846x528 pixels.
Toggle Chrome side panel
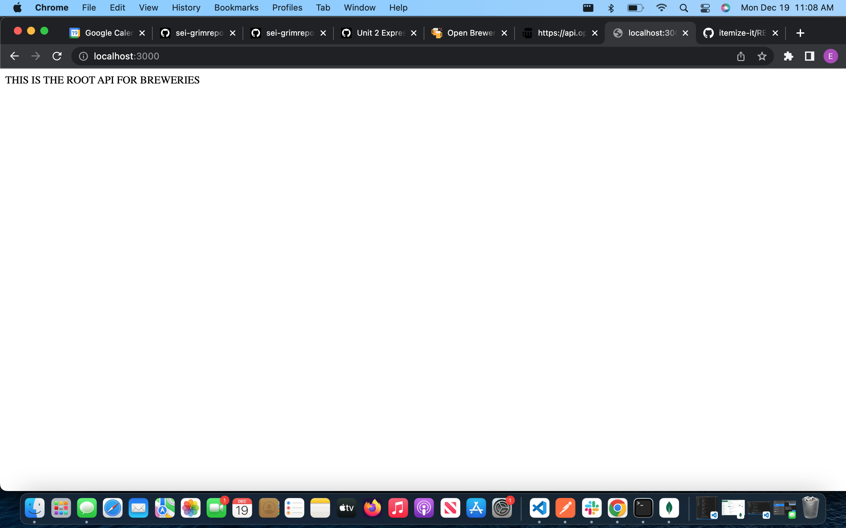(x=809, y=56)
